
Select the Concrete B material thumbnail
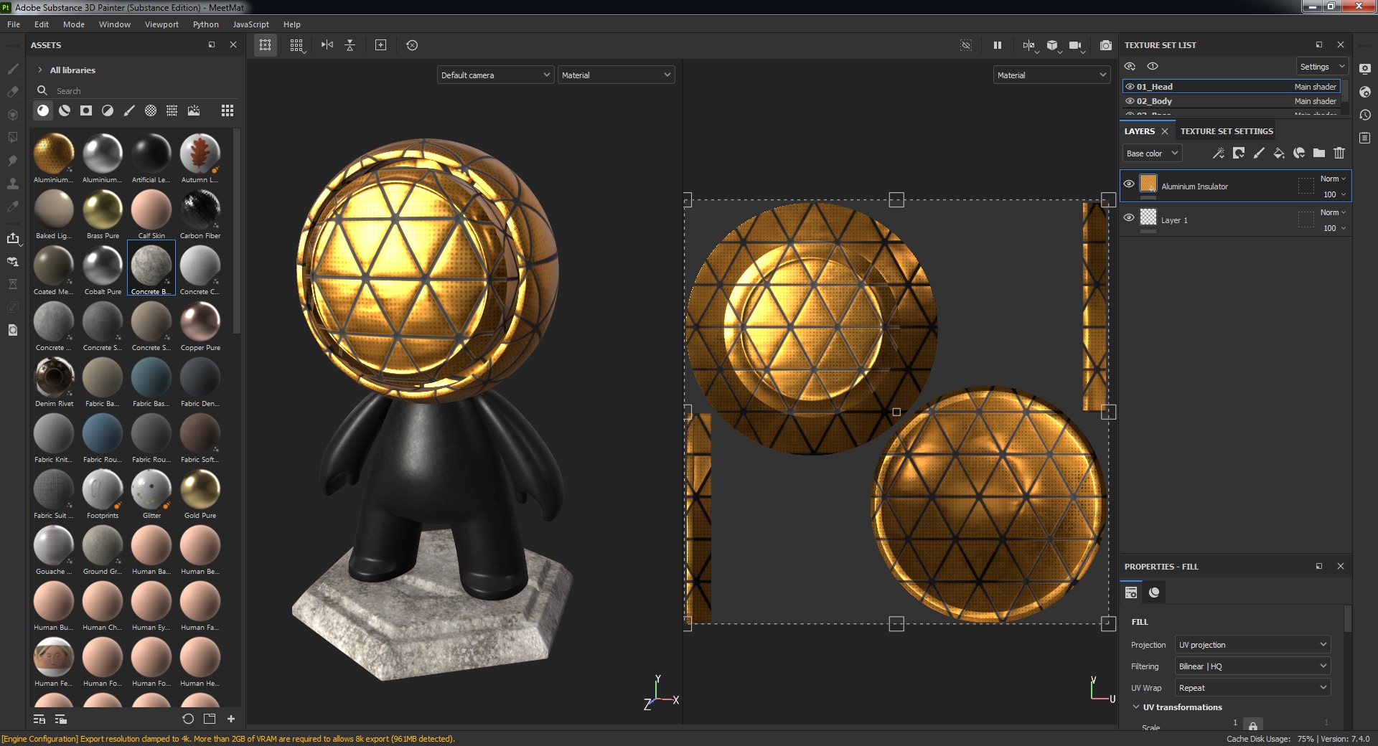(151, 268)
